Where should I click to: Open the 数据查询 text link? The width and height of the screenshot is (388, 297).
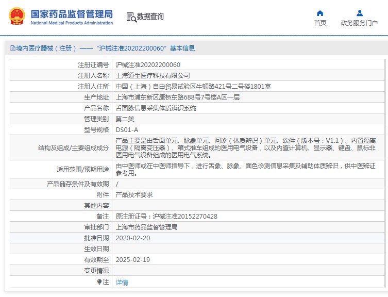pyautogui.click(x=150, y=16)
